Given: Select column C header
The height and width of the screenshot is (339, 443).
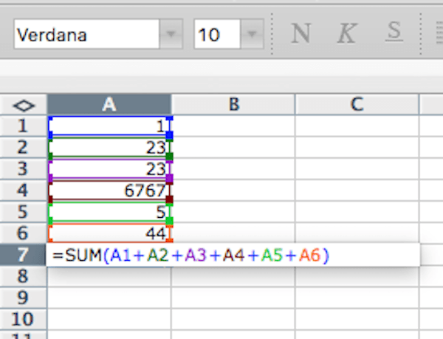Looking at the screenshot, I should click(x=357, y=105).
